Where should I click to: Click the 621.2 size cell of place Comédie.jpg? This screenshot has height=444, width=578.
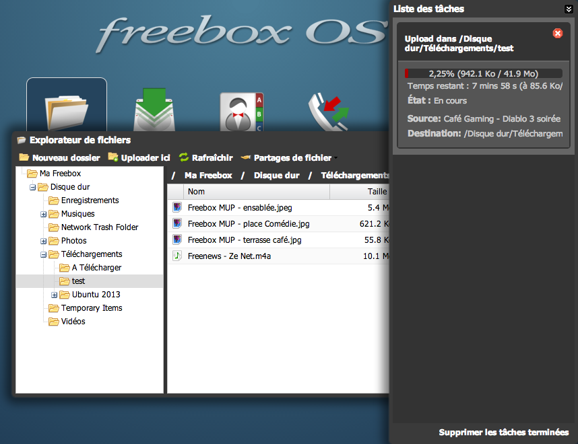tap(374, 224)
